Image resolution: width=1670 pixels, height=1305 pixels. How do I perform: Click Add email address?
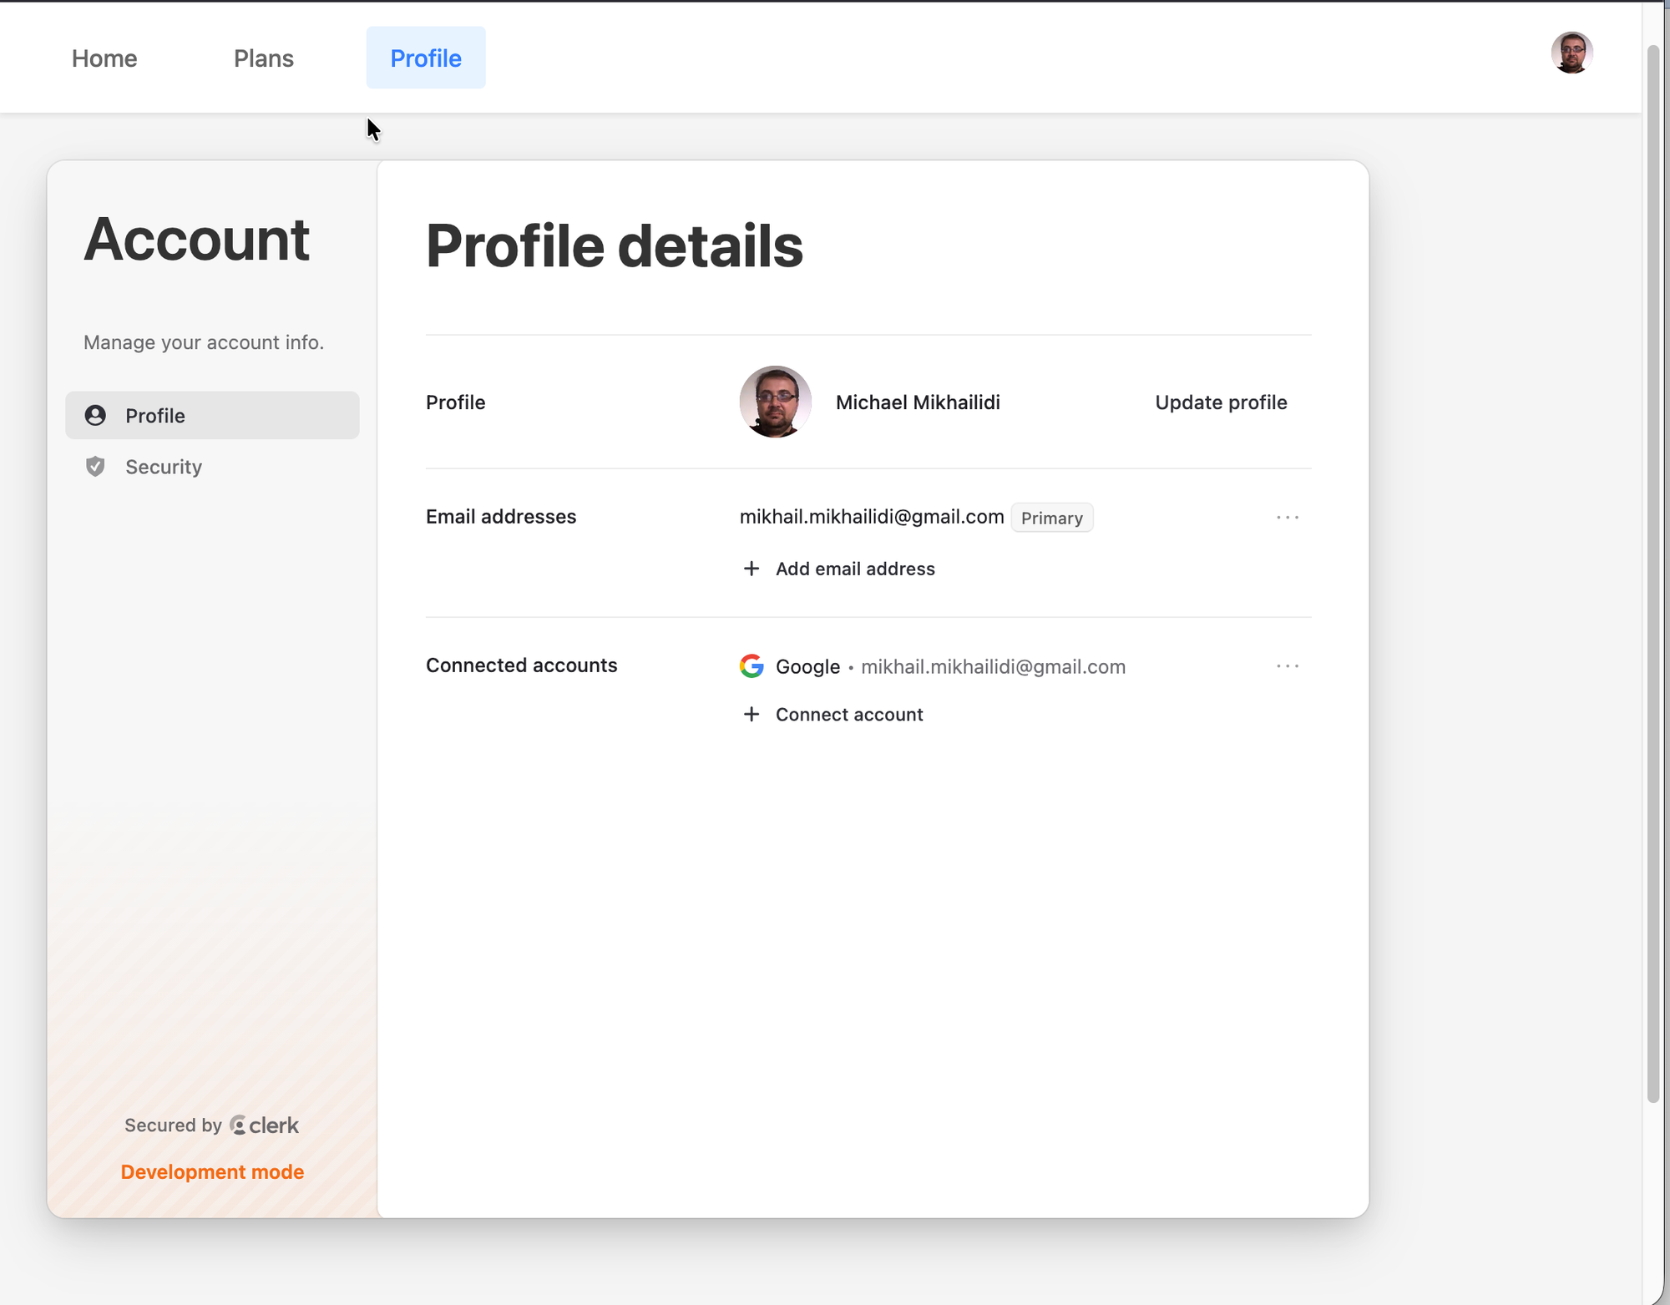click(x=855, y=569)
